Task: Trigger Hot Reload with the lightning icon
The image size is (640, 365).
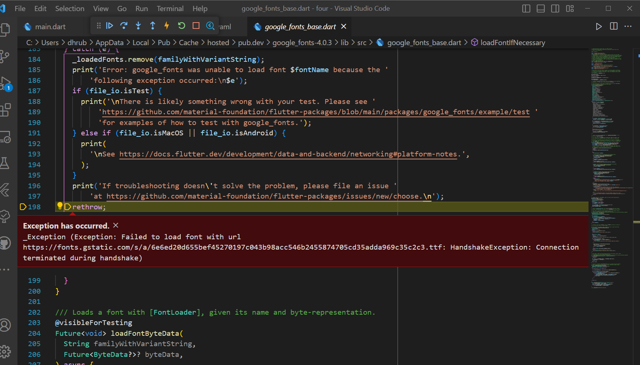Action: 166,26
